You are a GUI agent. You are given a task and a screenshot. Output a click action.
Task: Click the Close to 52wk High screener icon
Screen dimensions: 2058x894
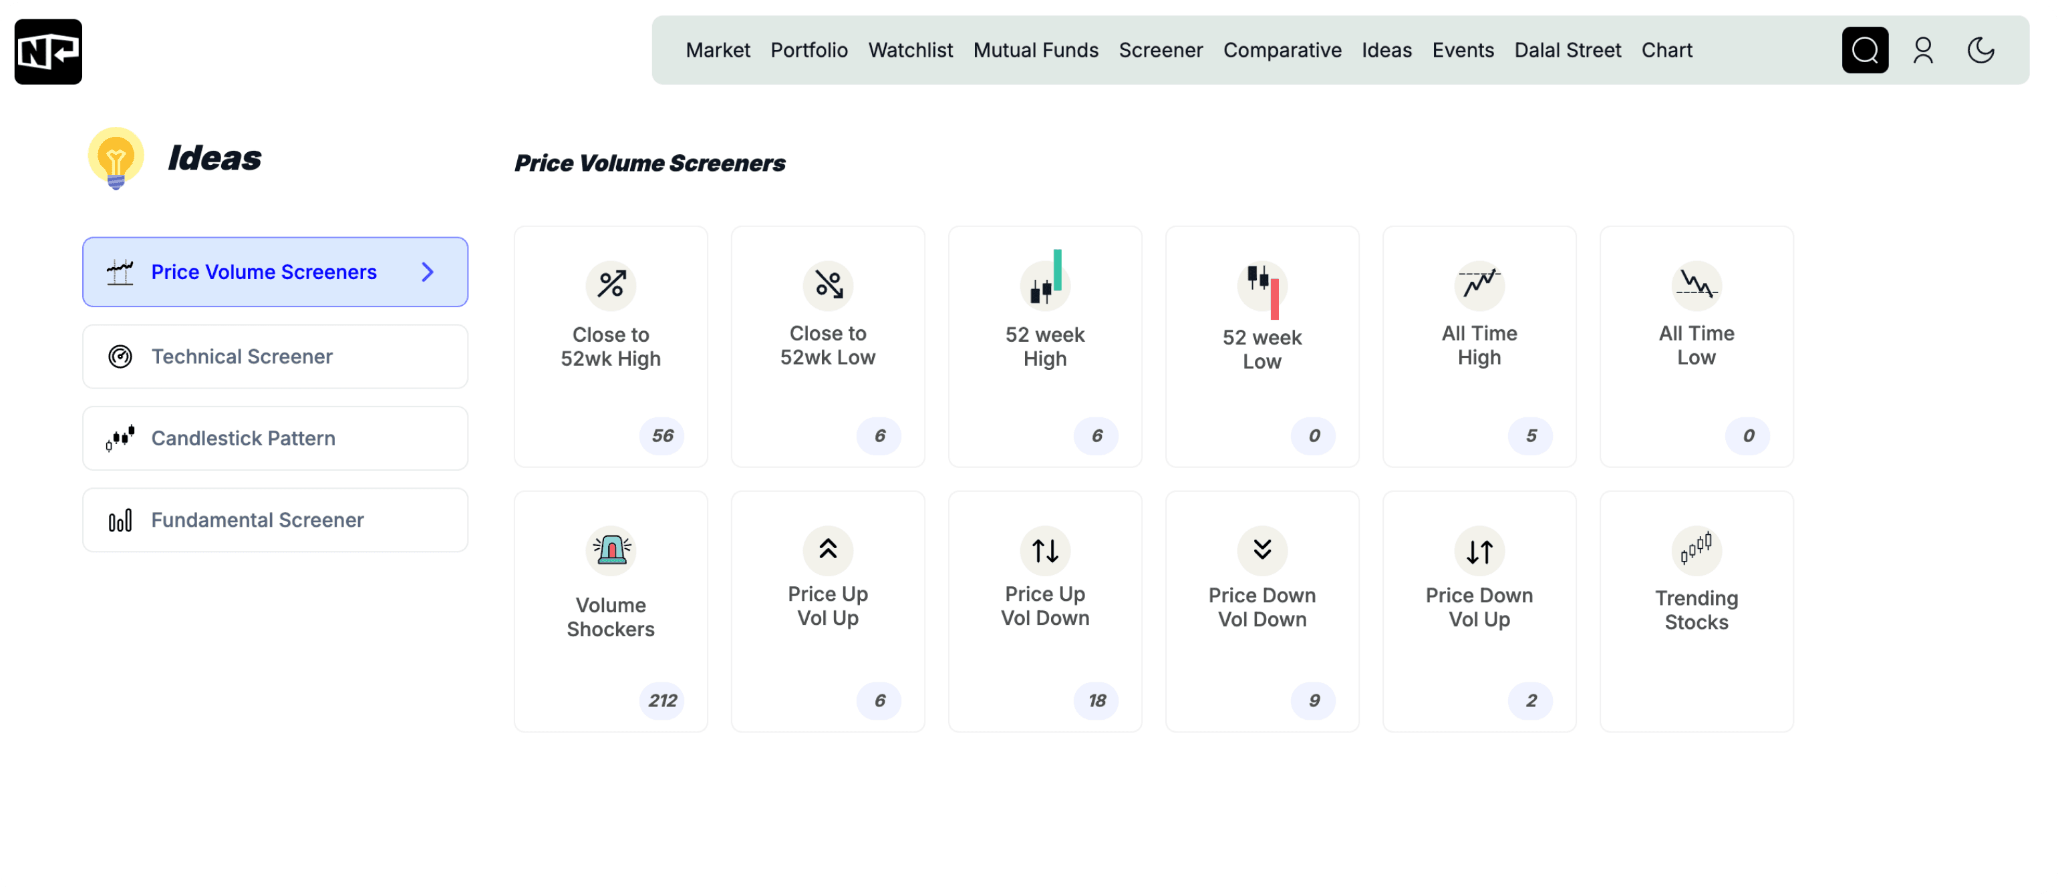610,285
